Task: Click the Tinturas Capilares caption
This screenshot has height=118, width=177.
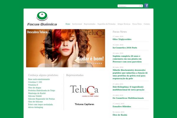Action: tap(84, 104)
